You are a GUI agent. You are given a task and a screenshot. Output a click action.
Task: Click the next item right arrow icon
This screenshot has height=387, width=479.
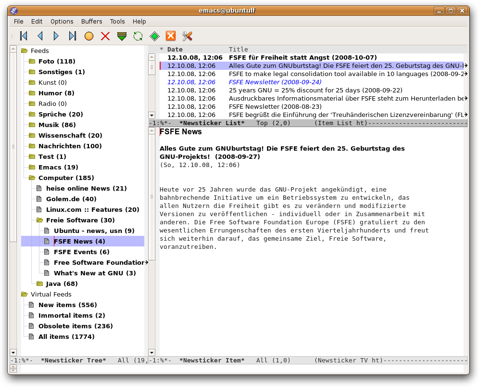click(x=56, y=36)
